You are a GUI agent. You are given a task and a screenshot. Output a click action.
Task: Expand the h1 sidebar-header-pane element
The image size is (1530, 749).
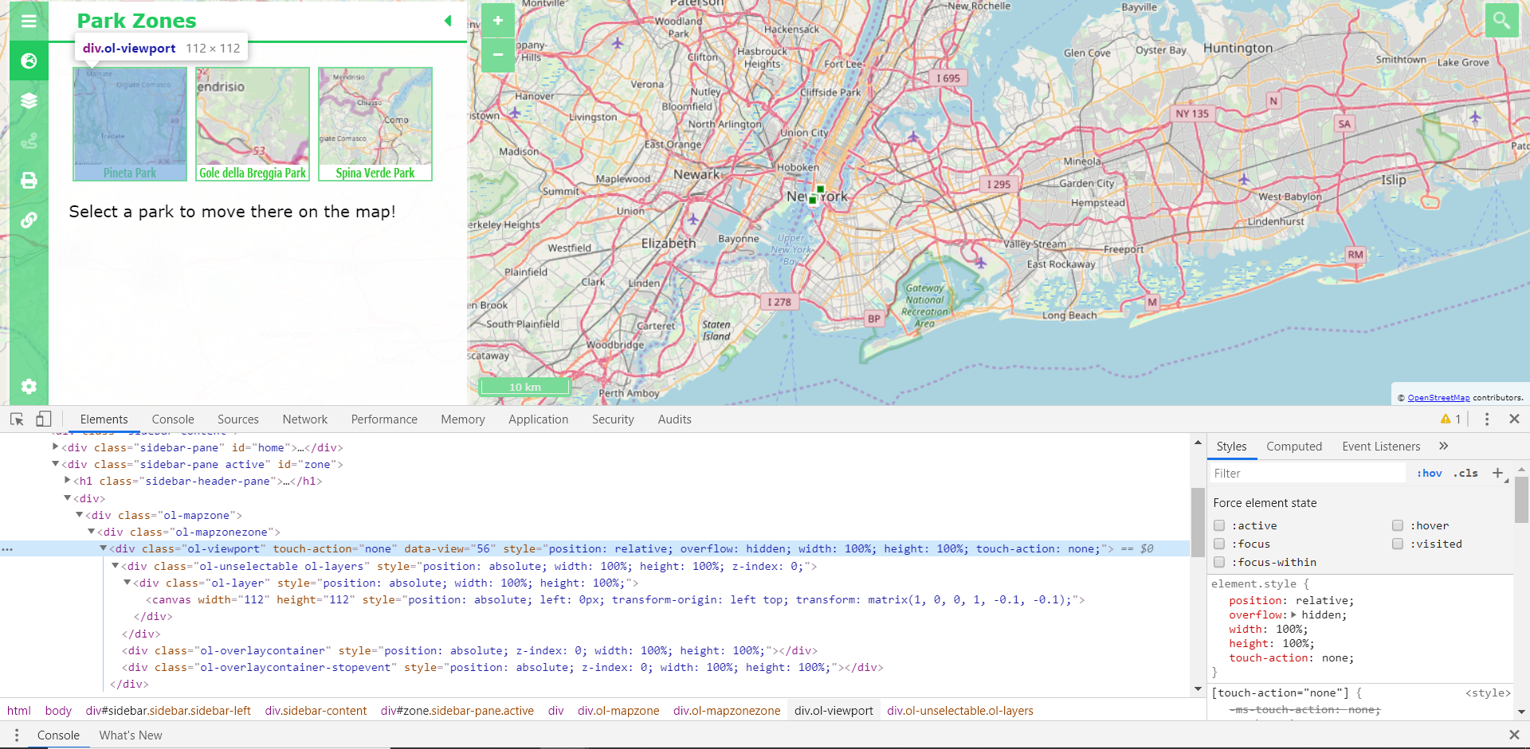coord(68,481)
